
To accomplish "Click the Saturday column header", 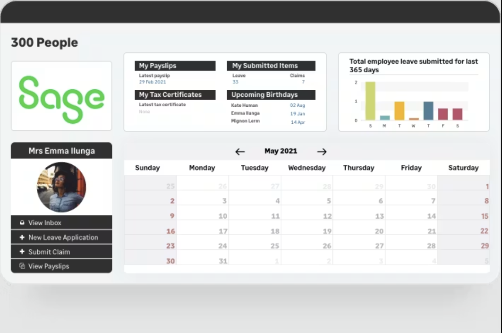I will tap(463, 168).
